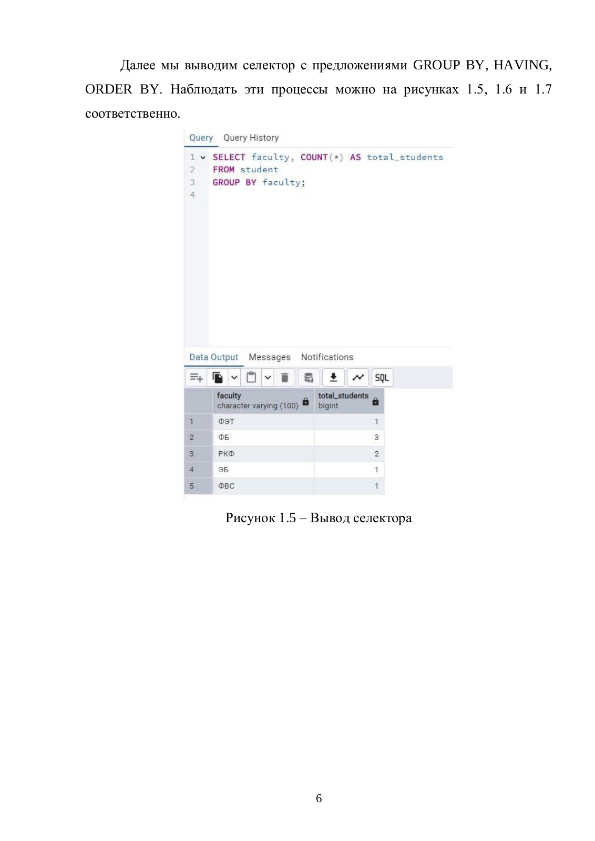Click the Paste clipboard icon
The height and width of the screenshot is (841, 595).
pyautogui.click(x=251, y=378)
